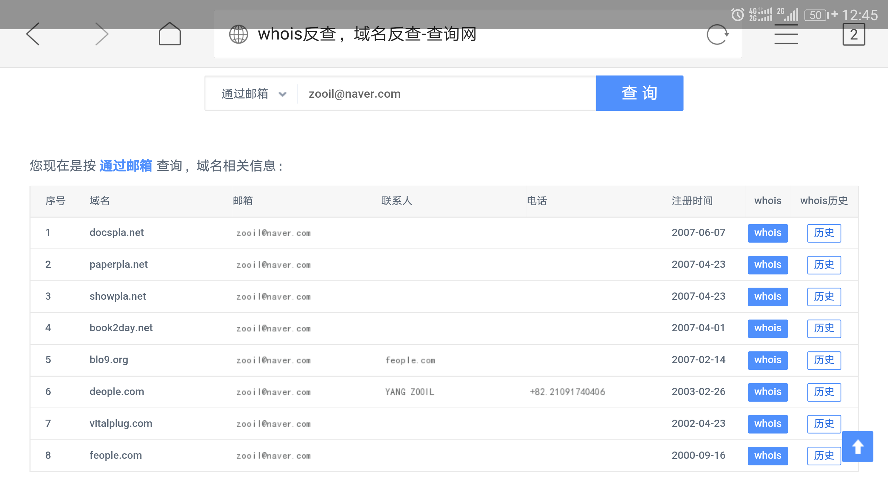Click the whois历史 column header
Screen dimensions: 888x499
pyautogui.click(x=824, y=201)
